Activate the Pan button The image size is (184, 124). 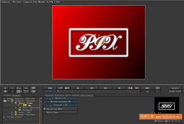26,88
